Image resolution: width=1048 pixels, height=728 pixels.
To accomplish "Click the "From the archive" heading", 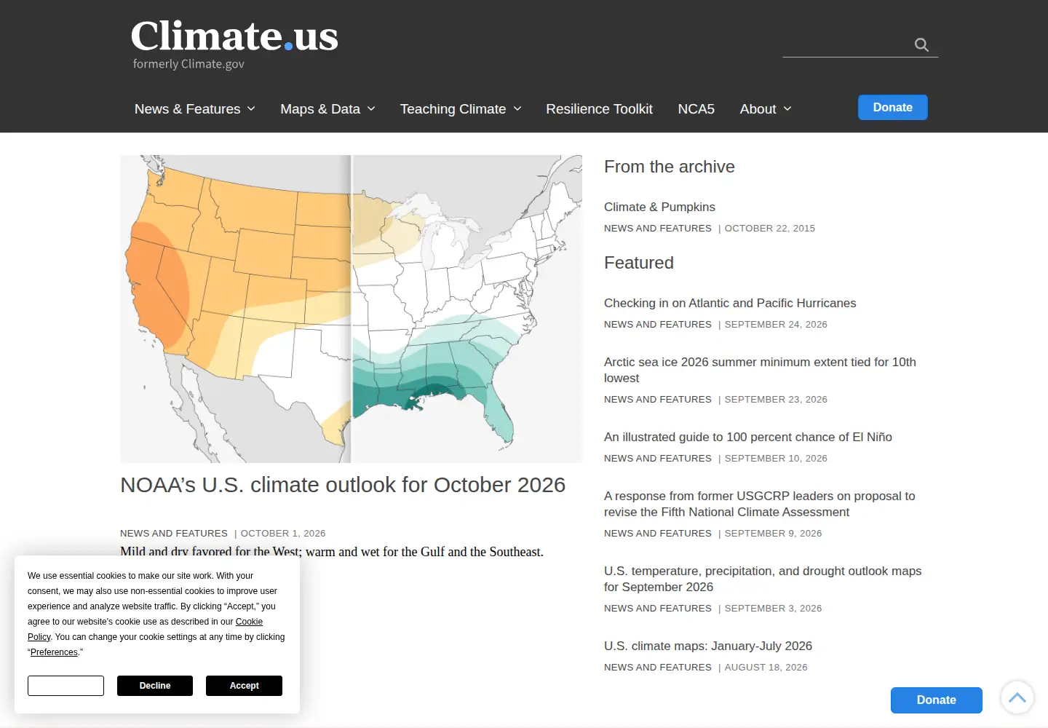I will click(670, 167).
